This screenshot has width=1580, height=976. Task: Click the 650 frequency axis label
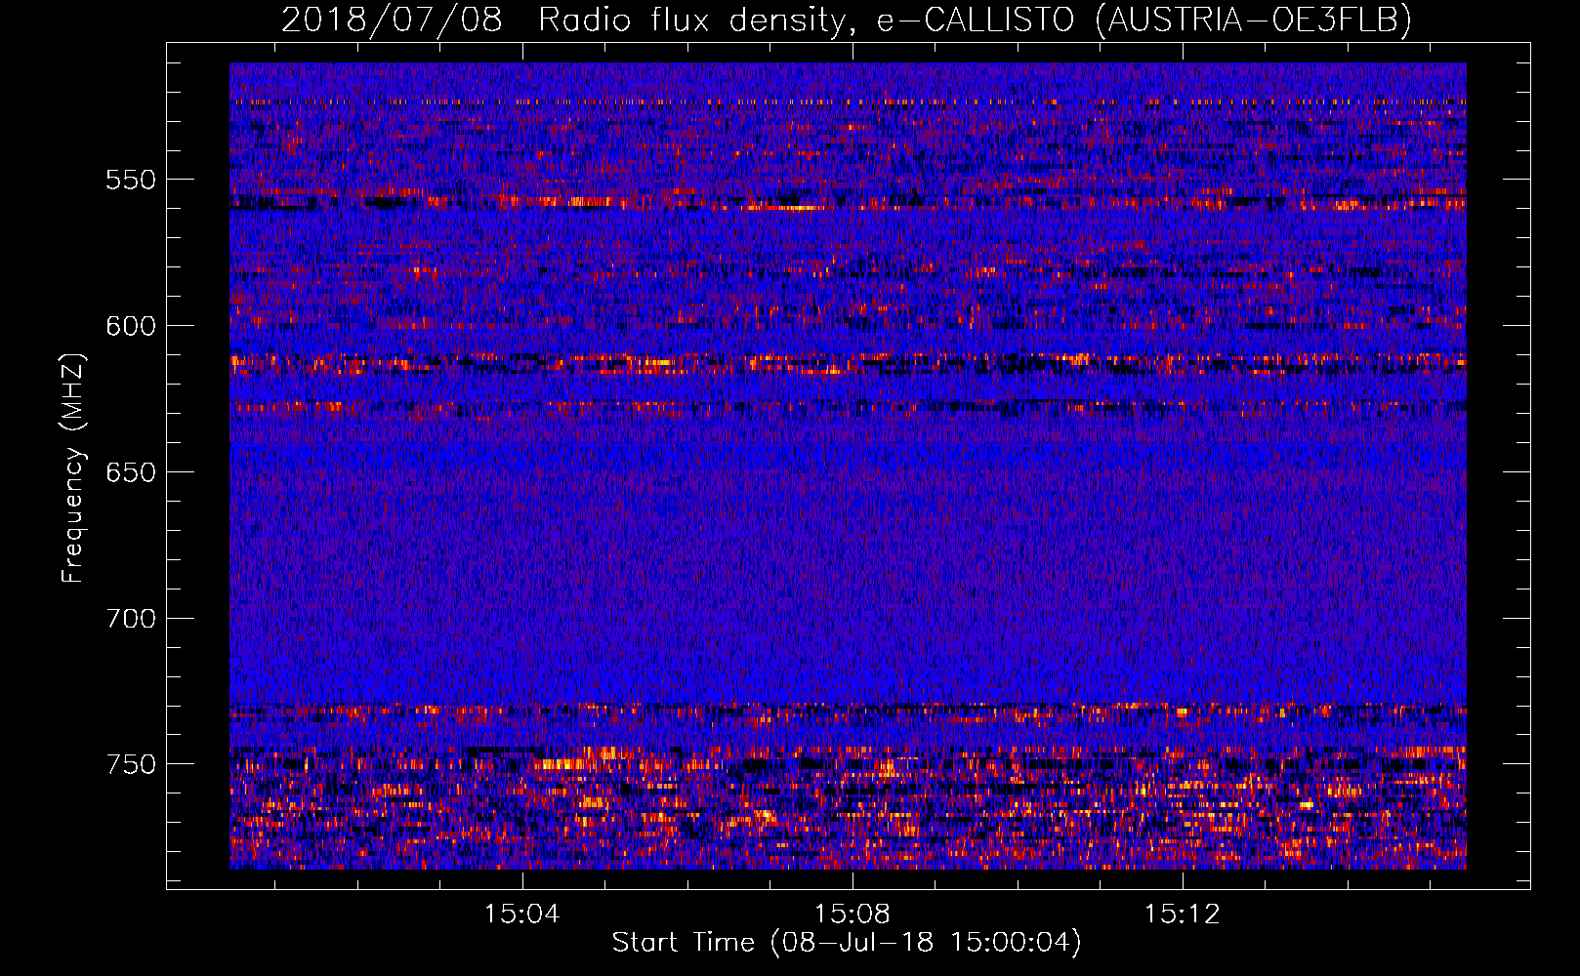coord(131,472)
